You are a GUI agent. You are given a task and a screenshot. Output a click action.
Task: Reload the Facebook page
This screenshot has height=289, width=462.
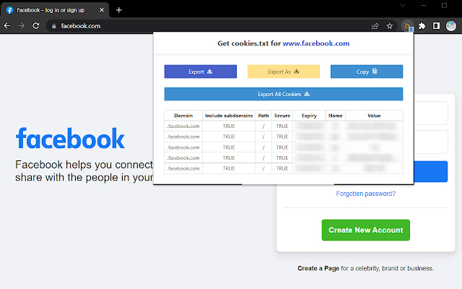(x=36, y=26)
